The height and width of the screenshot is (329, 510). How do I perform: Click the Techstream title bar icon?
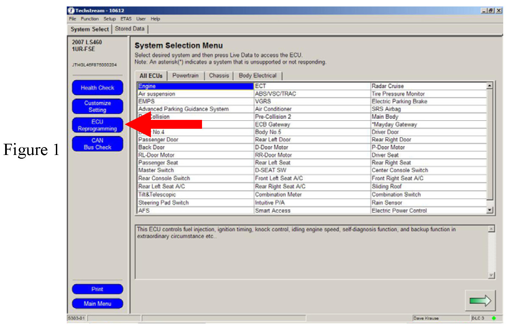[71, 11]
